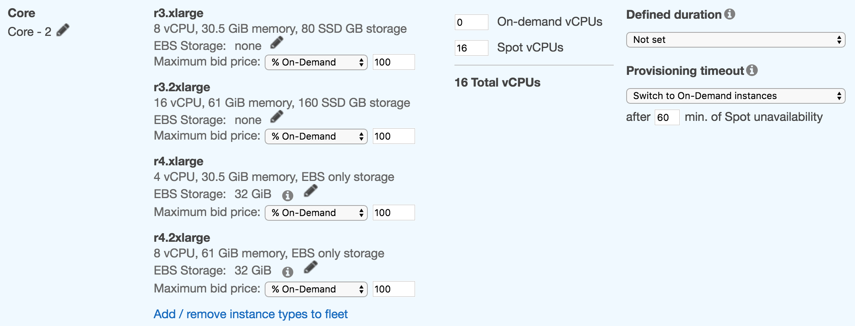
Task: Click the On-demand vCPUs input field
Action: [471, 22]
